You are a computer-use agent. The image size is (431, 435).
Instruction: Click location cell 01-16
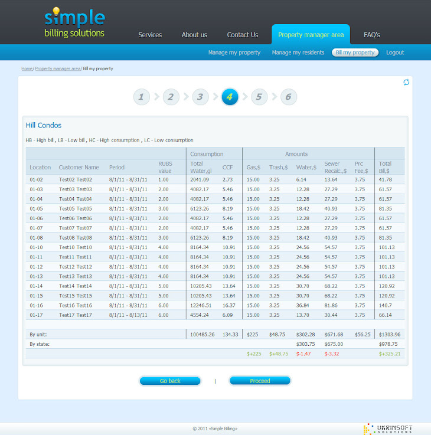point(37,305)
